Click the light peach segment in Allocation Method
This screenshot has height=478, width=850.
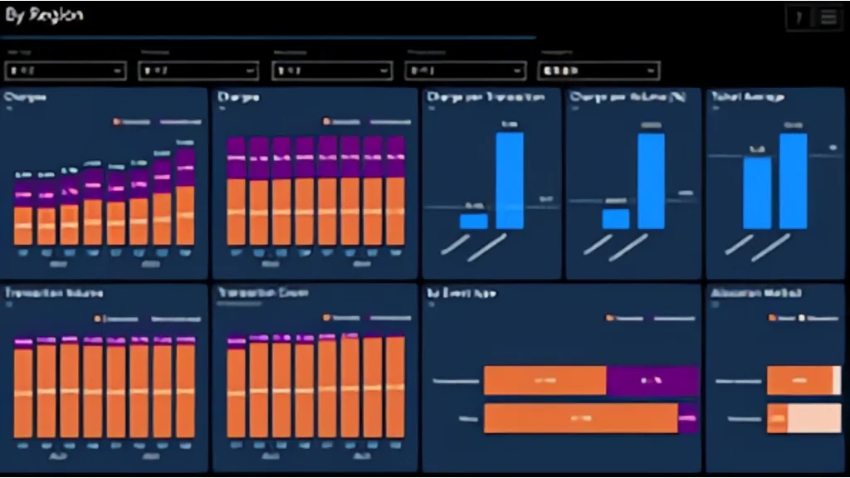813,418
